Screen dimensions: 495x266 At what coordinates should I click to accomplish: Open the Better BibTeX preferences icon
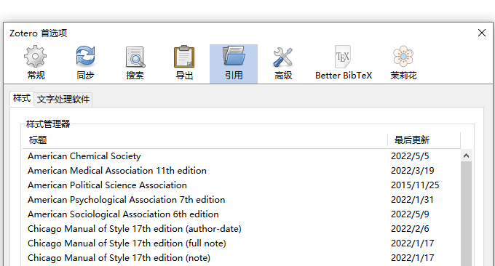pyautogui.click(x=343, y=57)
